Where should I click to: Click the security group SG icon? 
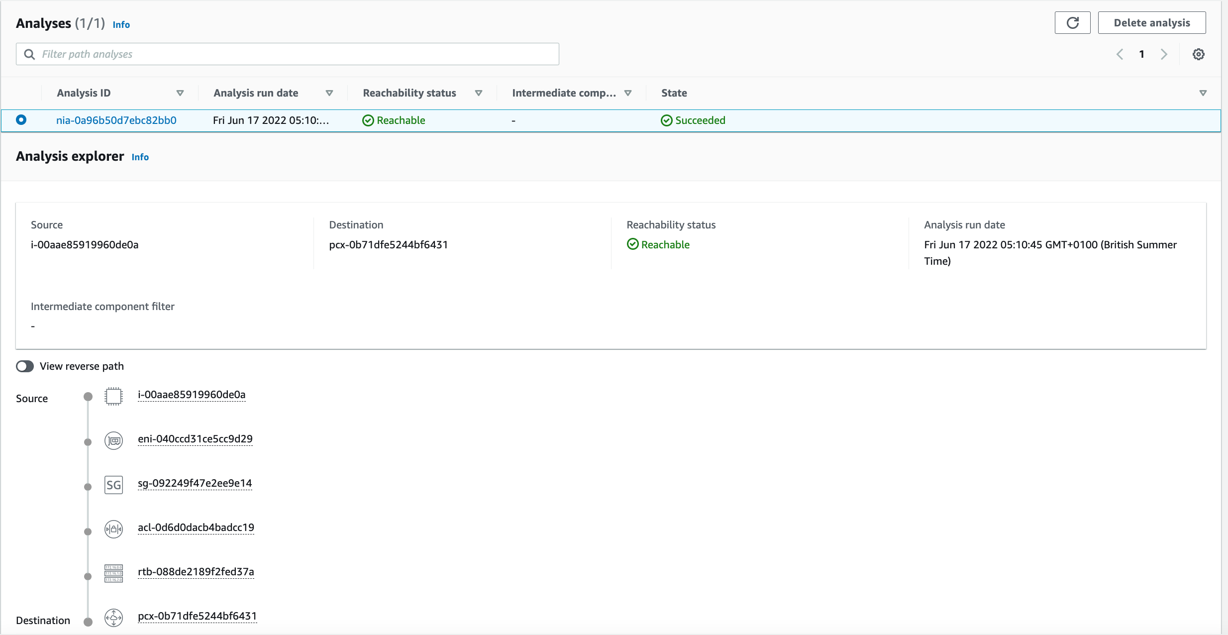[x=112, y=483]
